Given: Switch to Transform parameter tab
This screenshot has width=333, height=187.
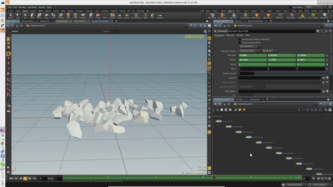Looking at the screenshot, I should (x=219, y=35).
